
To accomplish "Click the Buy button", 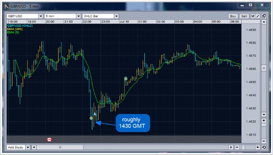I will pos(233,16).
